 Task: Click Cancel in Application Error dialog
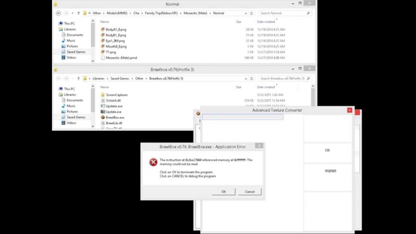250,192
